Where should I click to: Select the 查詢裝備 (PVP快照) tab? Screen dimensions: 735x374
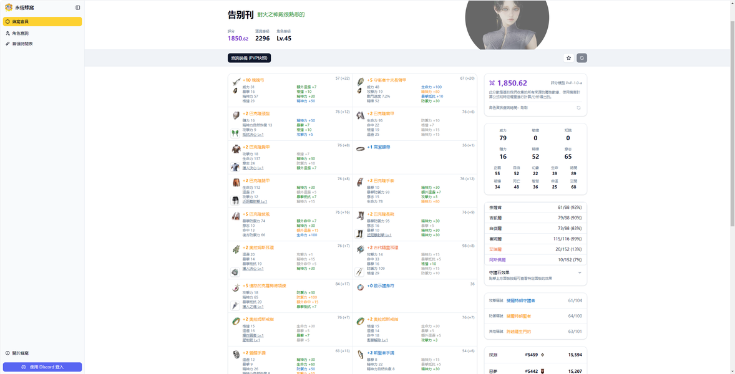(x=250, y=58)
